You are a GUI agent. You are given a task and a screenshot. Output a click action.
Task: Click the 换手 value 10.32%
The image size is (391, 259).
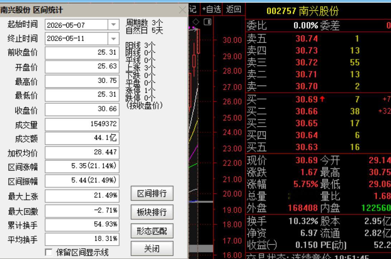303,221
